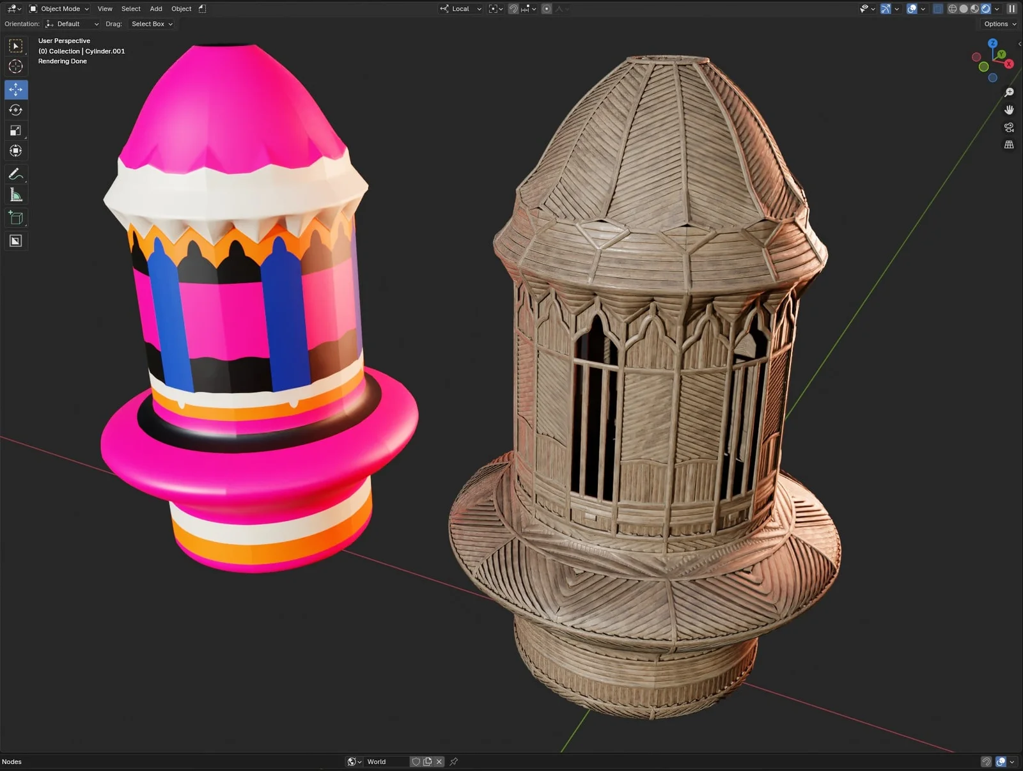Switch viewport to Solid shading mode
Image resolution: width=1023 pixels, height=771 pixels.
pyautogui.click(x=963, y=8)
